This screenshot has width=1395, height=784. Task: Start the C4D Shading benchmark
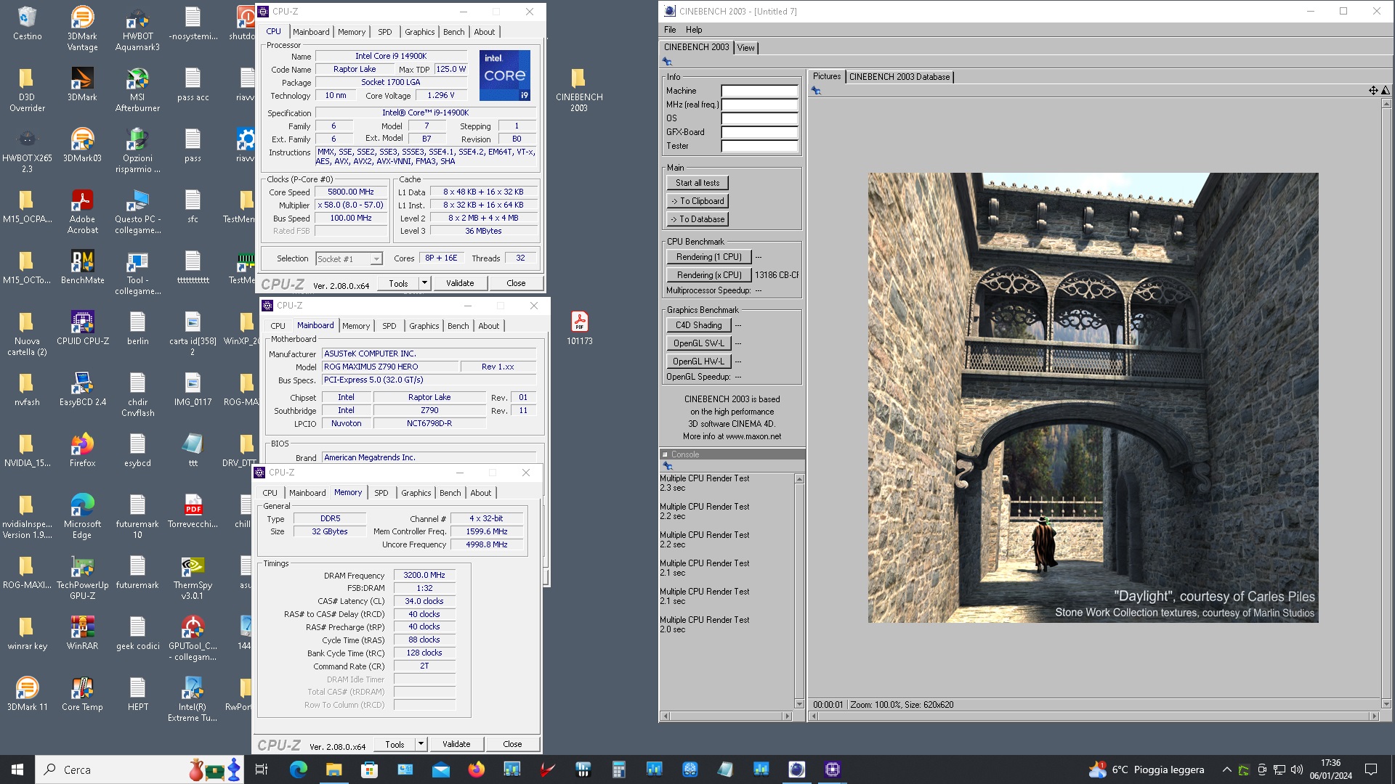pyautogui.click(x=698, y=325)
